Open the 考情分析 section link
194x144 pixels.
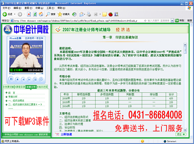click(13, 97)
